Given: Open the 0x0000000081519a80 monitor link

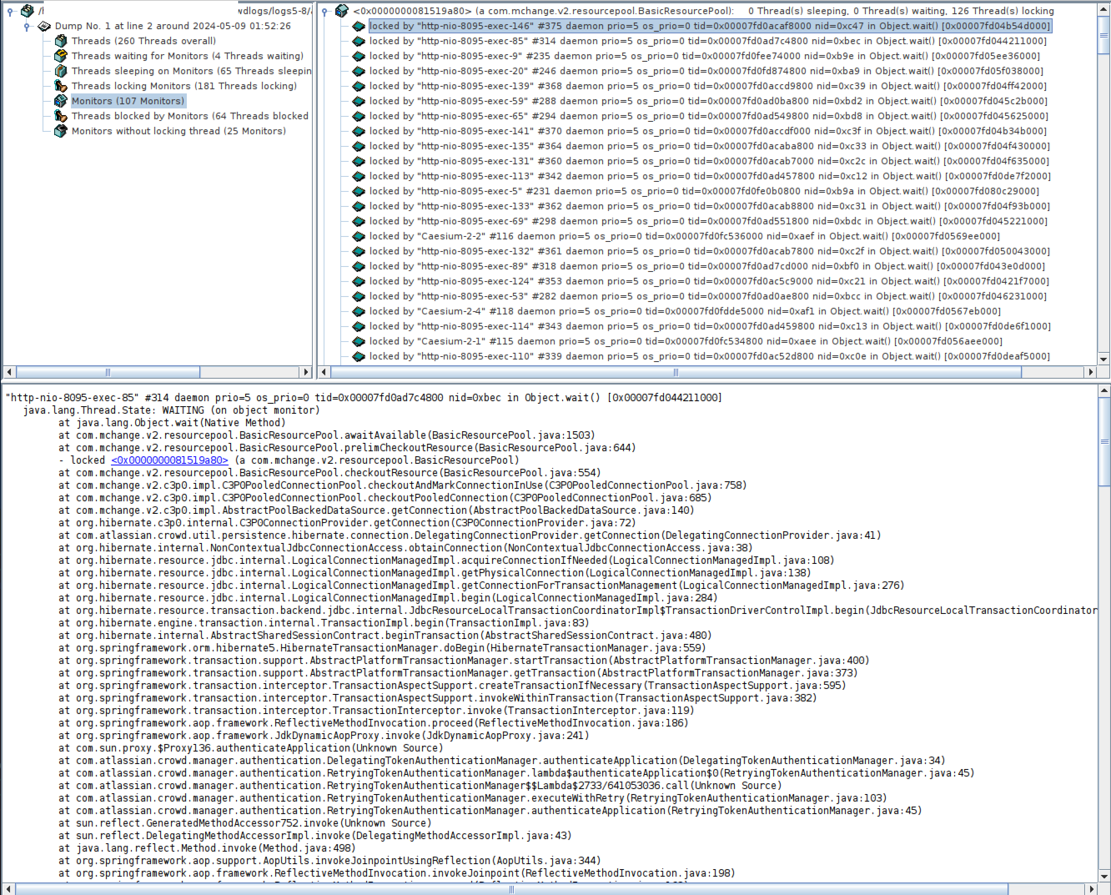Looking at the screenshot, I should (x=169, y=460).
